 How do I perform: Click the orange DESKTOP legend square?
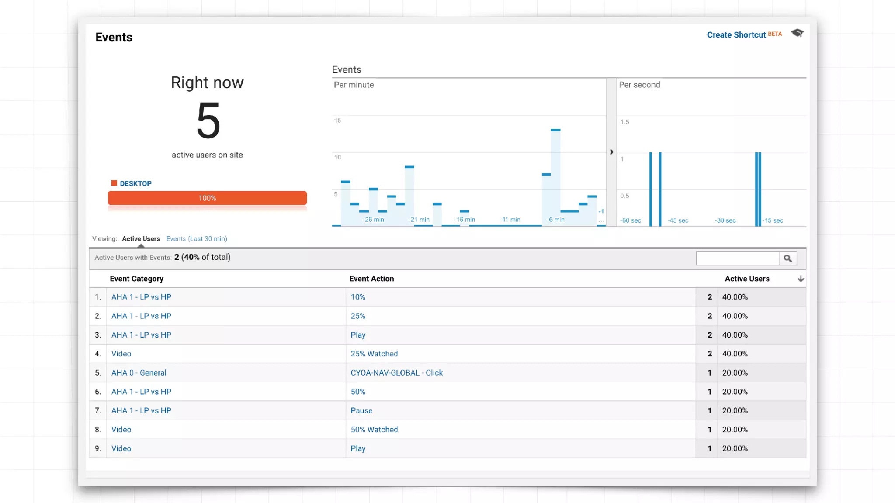(114, 183)
